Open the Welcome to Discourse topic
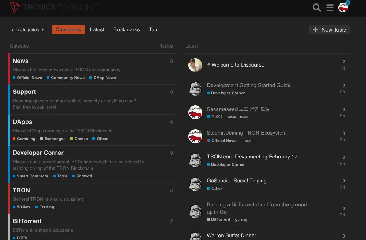Screen dimensions: 366x240 [238, 65]
